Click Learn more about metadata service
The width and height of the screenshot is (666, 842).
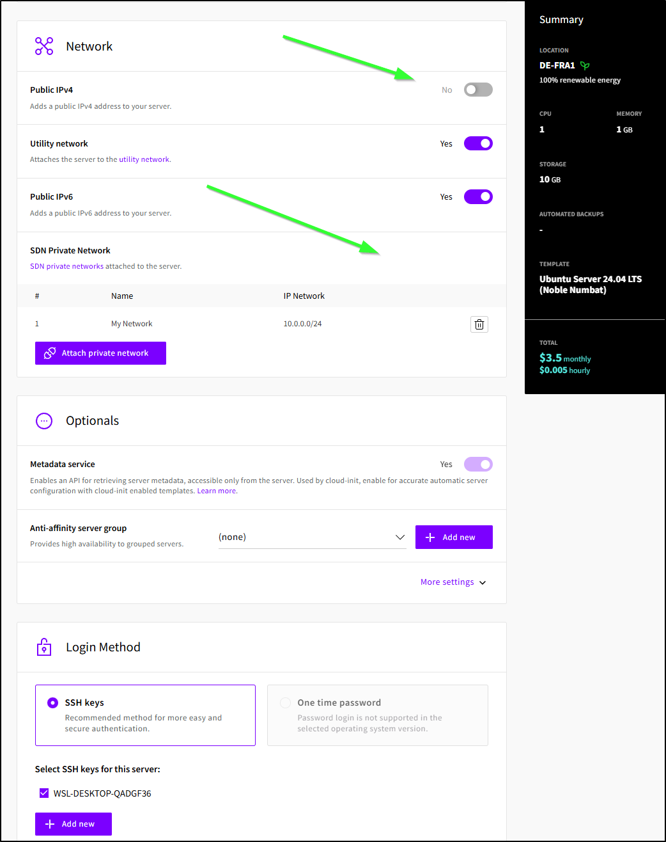tap(216, 491)
